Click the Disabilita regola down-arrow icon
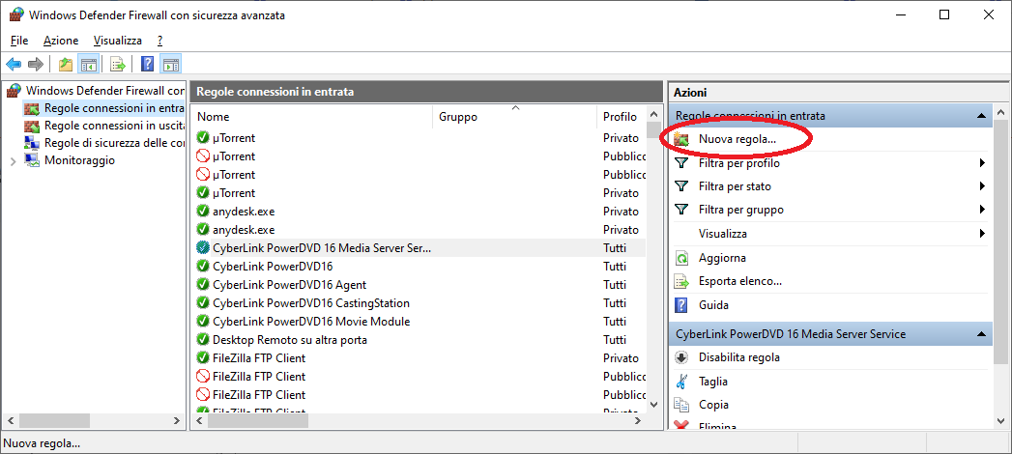Screen dimensions: 1012x454 click(681, 357)
